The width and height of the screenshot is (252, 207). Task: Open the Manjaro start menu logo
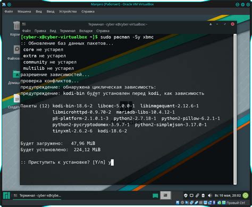tap(6, 195)
